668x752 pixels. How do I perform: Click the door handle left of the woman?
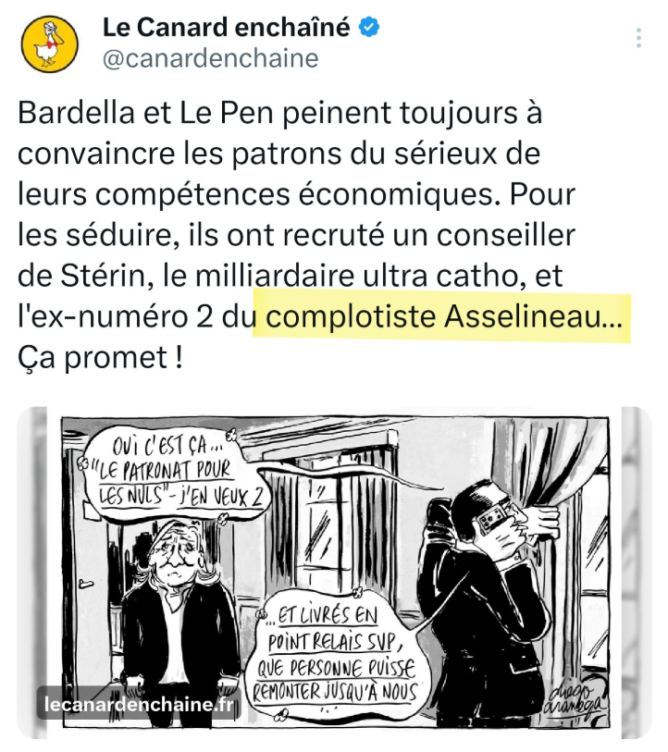(x=86, y=583)
